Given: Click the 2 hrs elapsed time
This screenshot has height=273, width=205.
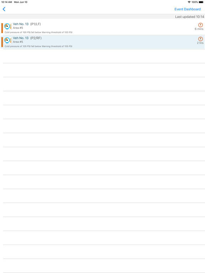Looking at the screenshot, I should click(x=200, y=43).
